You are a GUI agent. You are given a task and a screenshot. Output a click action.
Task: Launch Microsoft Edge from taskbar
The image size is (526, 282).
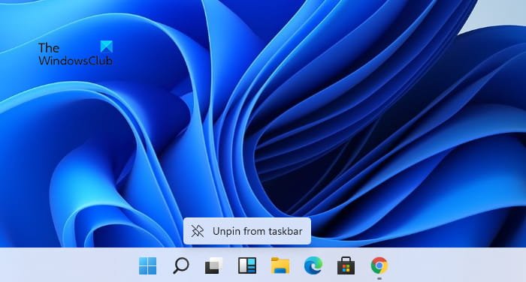coord(313,265)
